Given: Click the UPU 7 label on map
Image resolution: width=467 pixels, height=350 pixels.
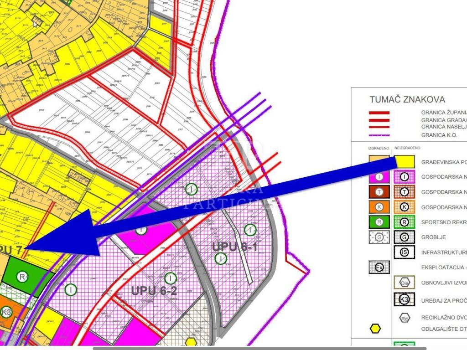Looking at the screenshot, I should (x=9, y=250).
